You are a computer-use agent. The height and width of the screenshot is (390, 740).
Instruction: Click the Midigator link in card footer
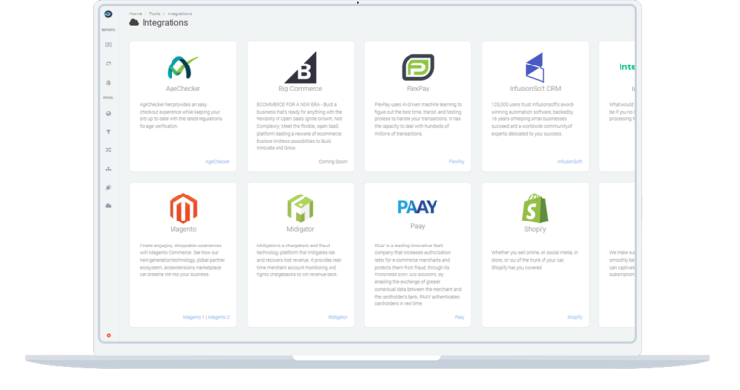coord(337,316)
